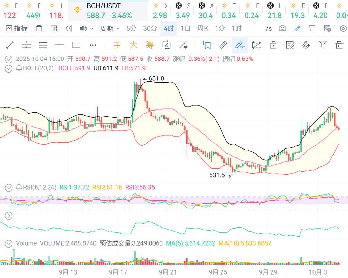Toggle the 弹 popup disable icon
Viewport: 348px width, 278px height.
coord(327,28)
